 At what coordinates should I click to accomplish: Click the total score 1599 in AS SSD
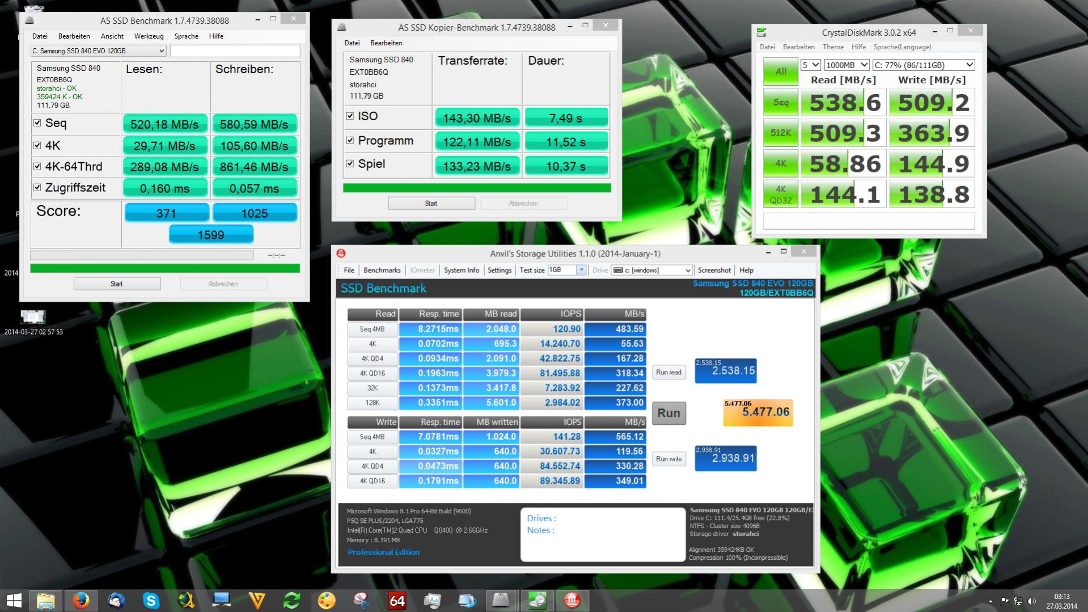[211, 235]
